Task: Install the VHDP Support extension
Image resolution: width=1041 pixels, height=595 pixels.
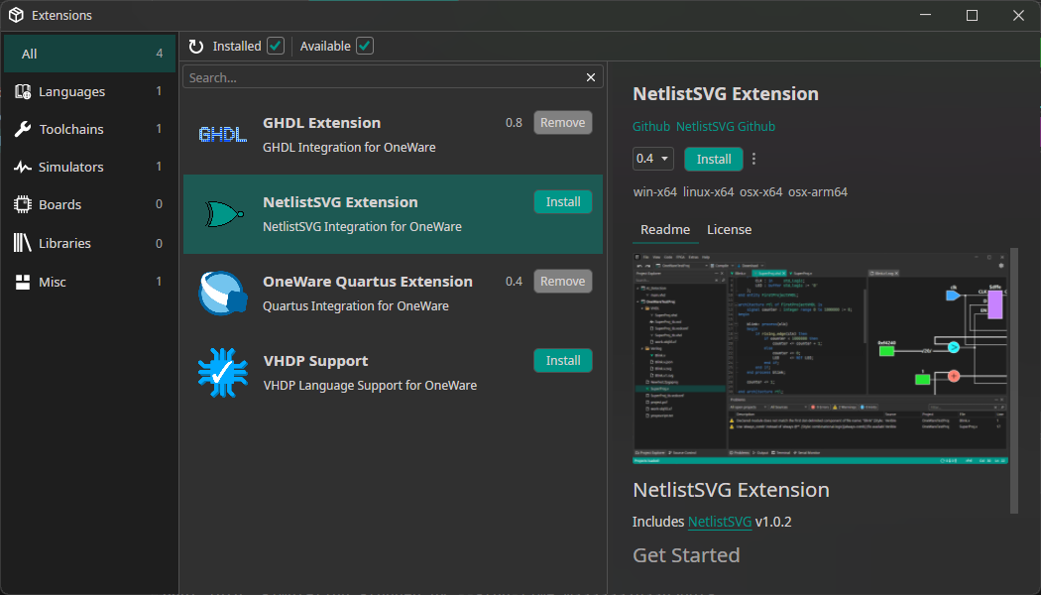Action: (563, 361)
